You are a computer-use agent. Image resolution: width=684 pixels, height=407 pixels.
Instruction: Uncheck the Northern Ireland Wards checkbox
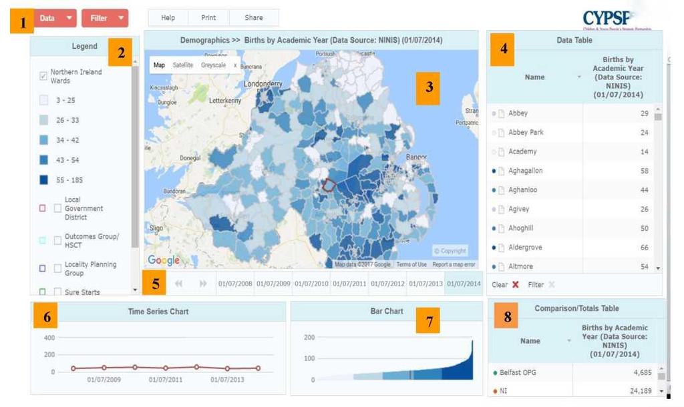tap(43, 76)
